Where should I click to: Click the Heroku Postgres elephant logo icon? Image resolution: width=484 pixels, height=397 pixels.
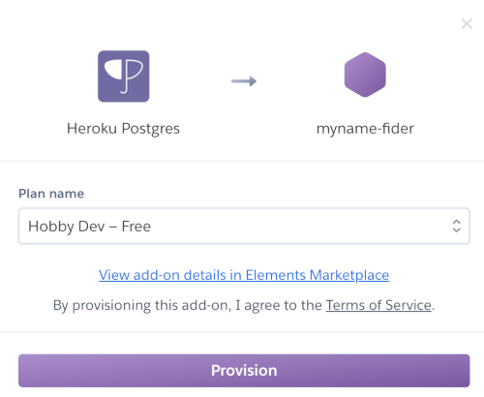pyautogui.click(x=124, y=76)
